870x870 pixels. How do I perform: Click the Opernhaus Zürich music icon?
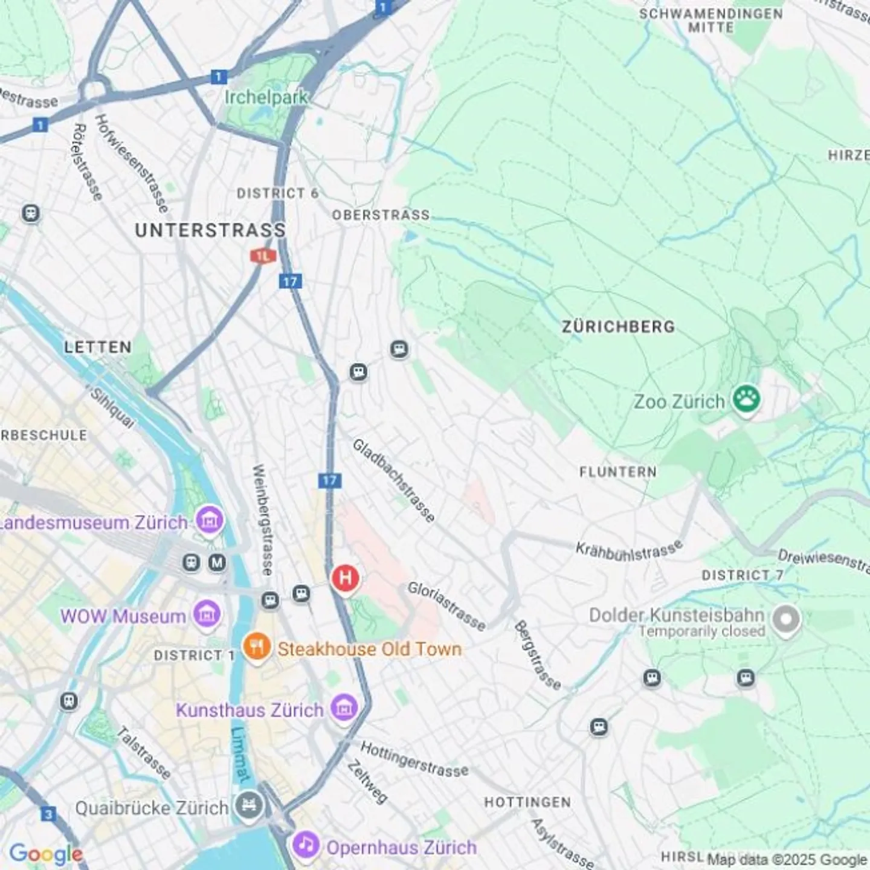point(306,845)
